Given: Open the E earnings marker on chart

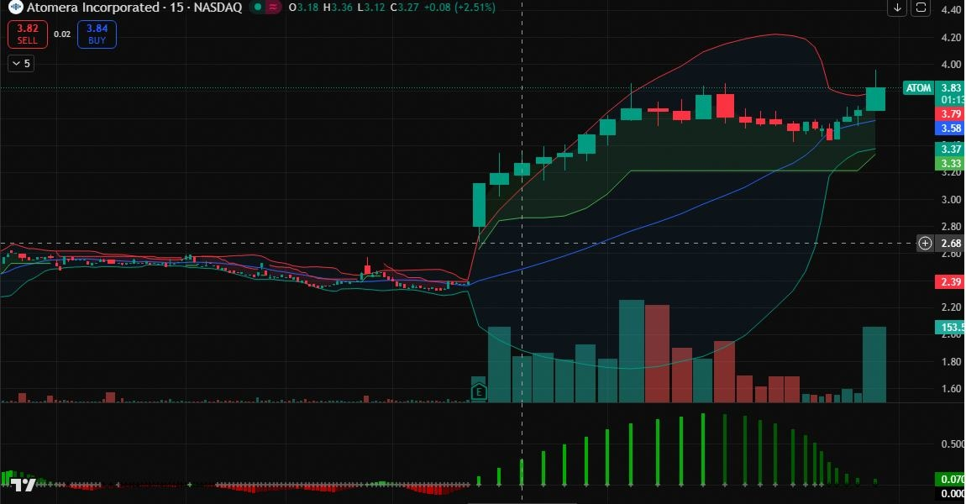Looking at the screenshot, I should coord(479,392).
